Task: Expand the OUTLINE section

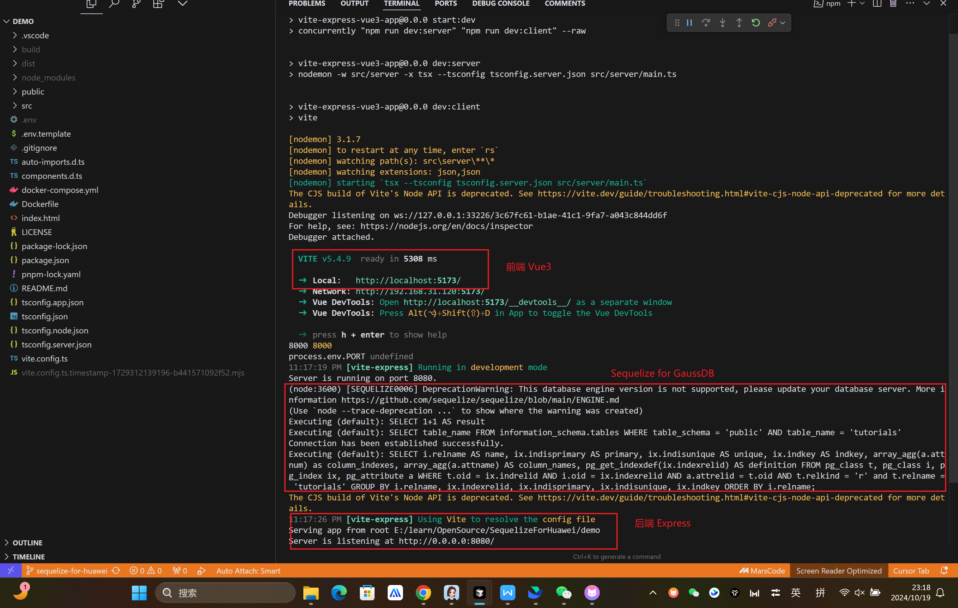Action: tap(27, 542)
